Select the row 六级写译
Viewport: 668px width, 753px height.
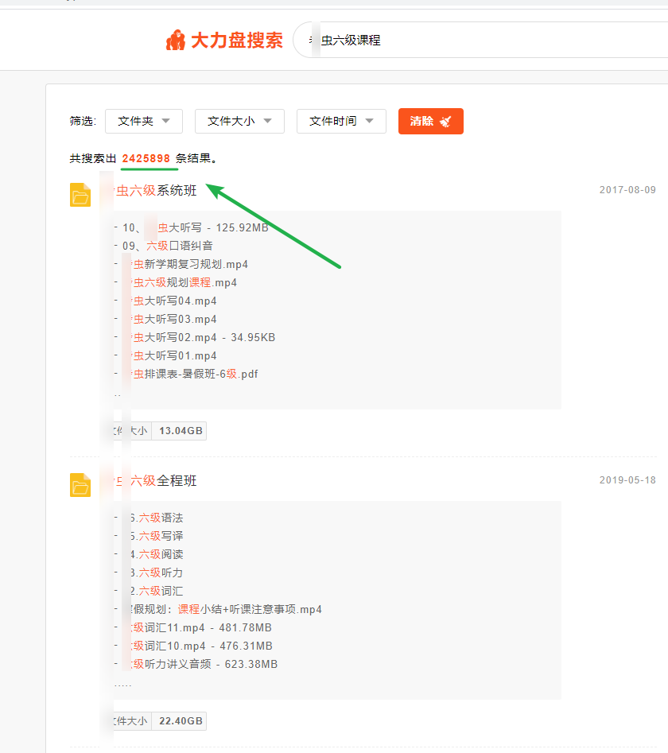pos(157,536)
